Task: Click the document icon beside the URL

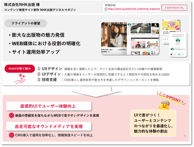Action: tap(106, 9)
